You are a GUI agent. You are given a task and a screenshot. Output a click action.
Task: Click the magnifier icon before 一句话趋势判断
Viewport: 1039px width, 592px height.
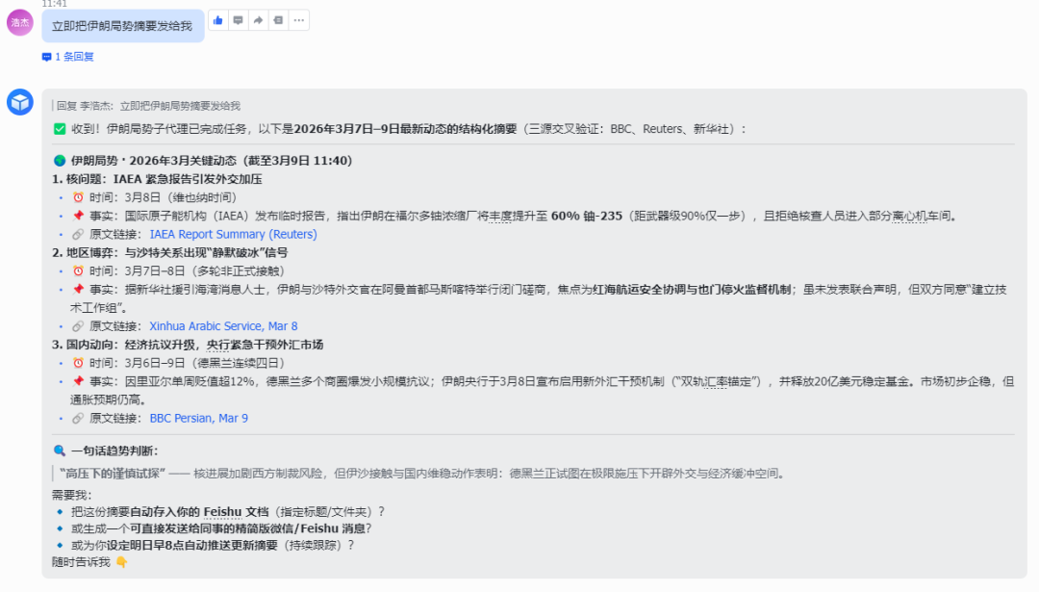[61, 450]
